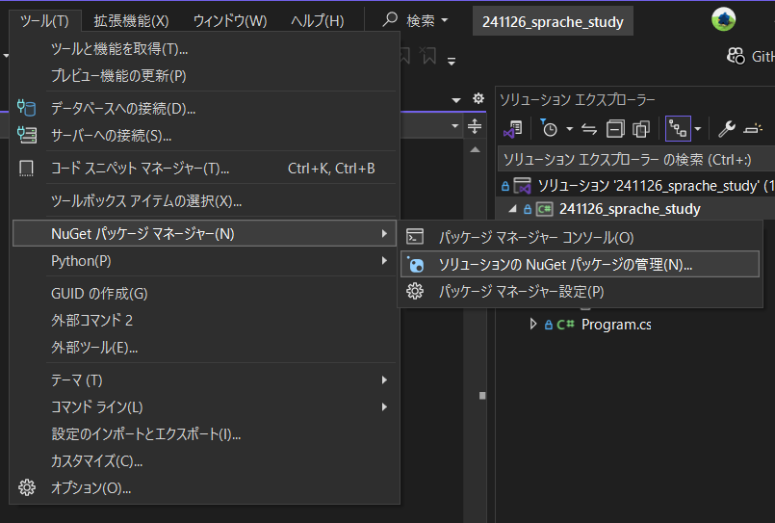Screen dimensions: 775x523
Task: Click the 241126_sprache_study title box
Action: point(553,22)
